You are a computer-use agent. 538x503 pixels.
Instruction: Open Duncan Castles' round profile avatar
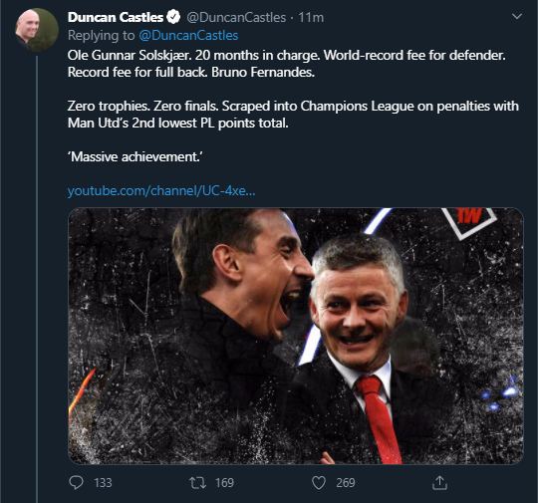pyautogui.click(x=37, y=30)
